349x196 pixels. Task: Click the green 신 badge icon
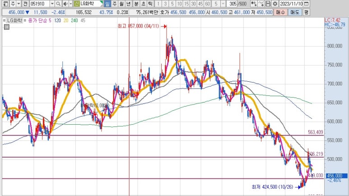pyautogui.click(x=77, y=4)
